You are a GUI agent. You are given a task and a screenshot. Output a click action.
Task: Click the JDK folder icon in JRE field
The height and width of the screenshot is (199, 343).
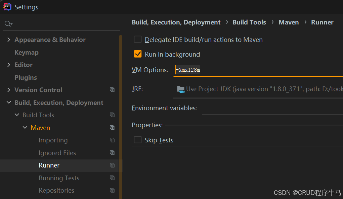(181, 89)
